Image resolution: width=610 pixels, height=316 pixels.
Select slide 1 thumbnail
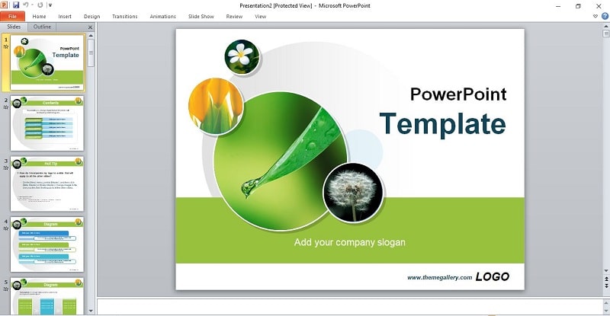coord(47,62)
